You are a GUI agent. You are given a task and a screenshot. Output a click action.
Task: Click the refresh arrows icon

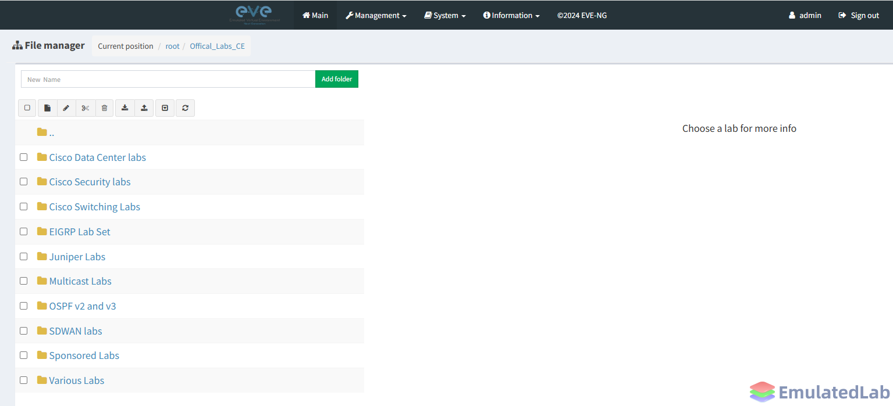pyautogui.click(x=185, y=108)
